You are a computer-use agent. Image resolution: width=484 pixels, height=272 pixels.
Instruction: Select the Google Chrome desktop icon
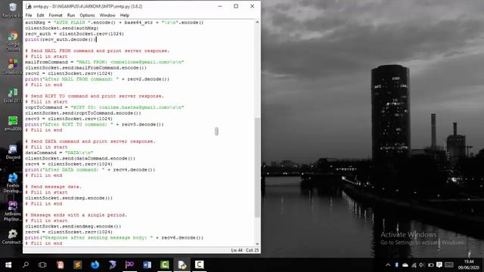[13, 41]
